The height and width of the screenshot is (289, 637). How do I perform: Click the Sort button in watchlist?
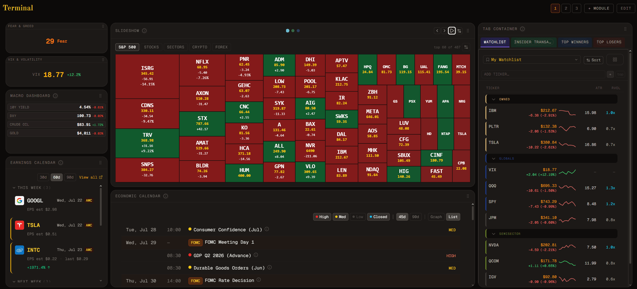[593, 60]
